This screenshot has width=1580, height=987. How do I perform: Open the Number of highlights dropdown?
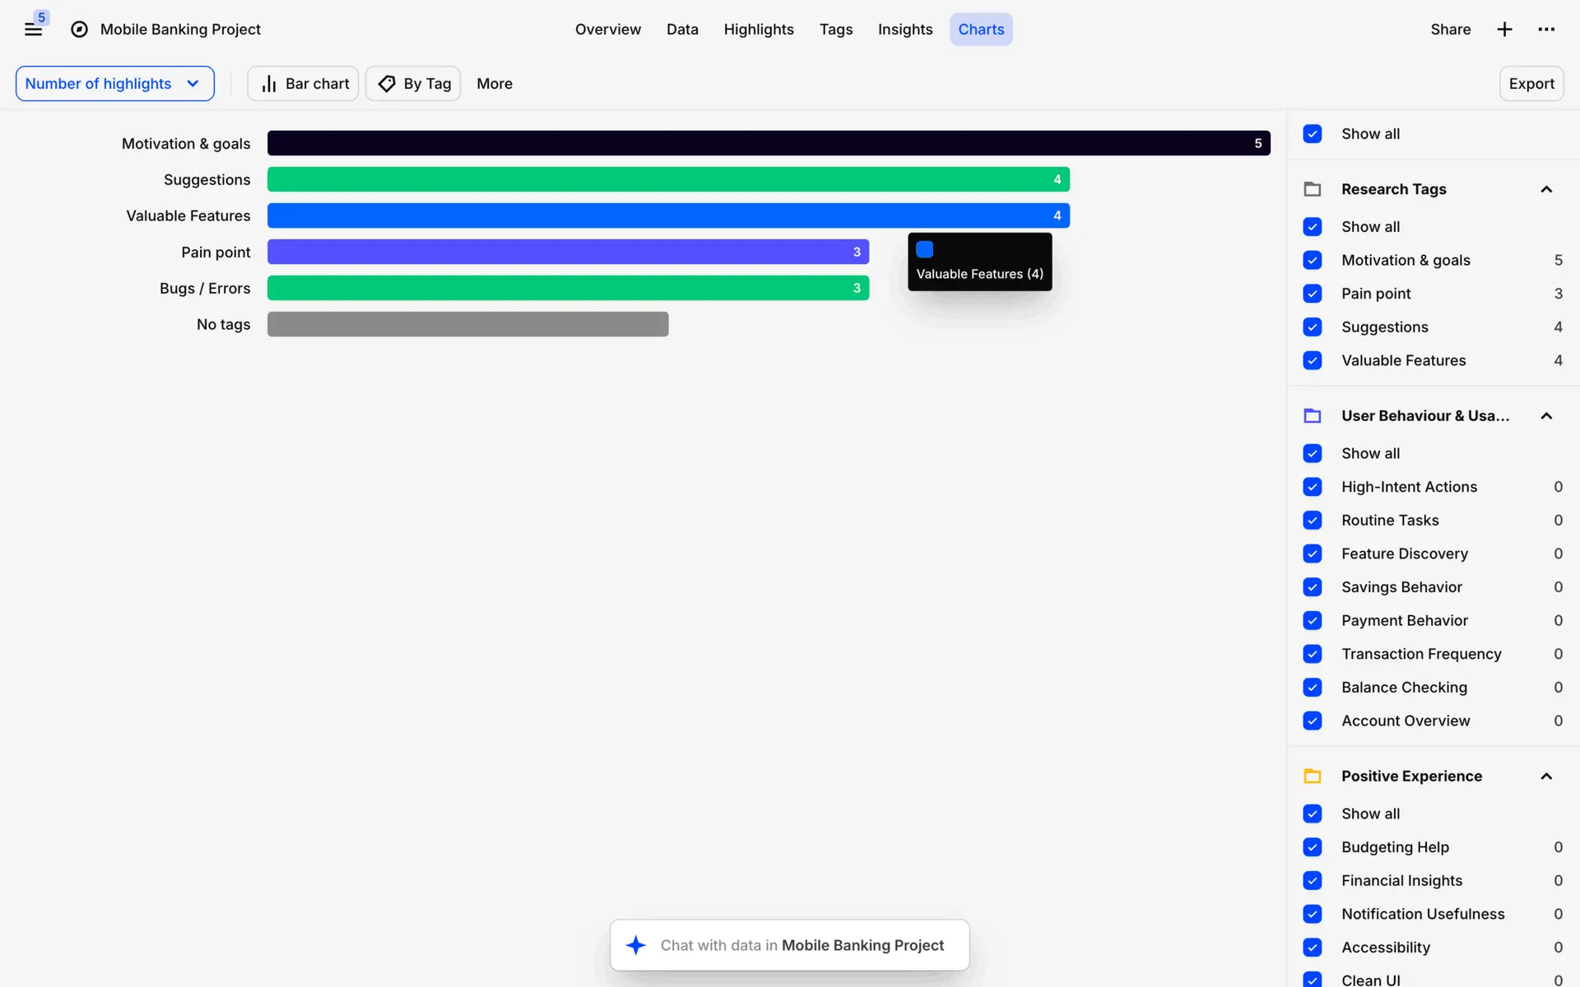coord(114,84)
